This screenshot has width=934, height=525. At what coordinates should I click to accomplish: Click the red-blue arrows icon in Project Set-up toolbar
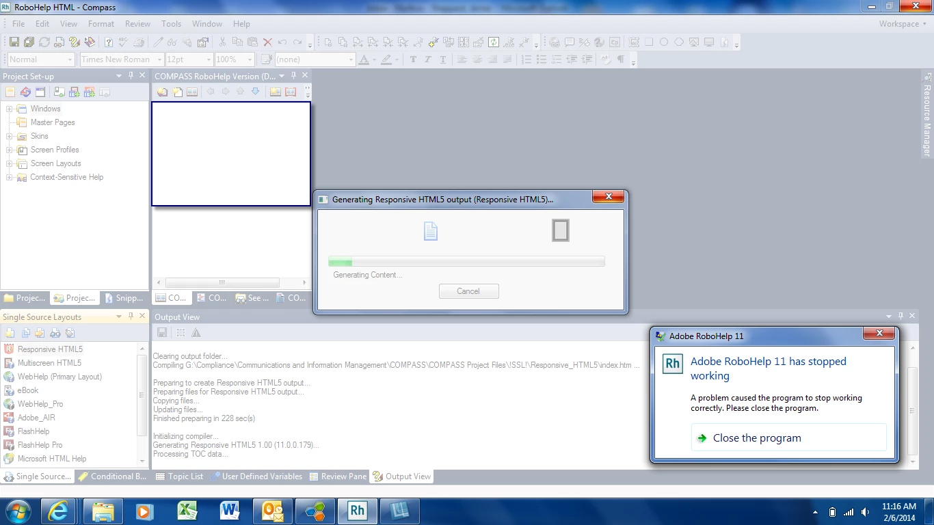tap(25, 92)
